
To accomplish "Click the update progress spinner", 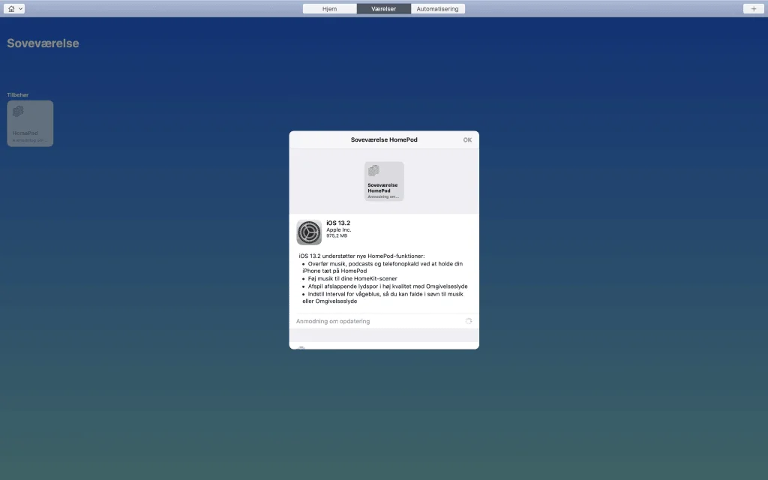I will pyautogui.click(x=468, y=320).
